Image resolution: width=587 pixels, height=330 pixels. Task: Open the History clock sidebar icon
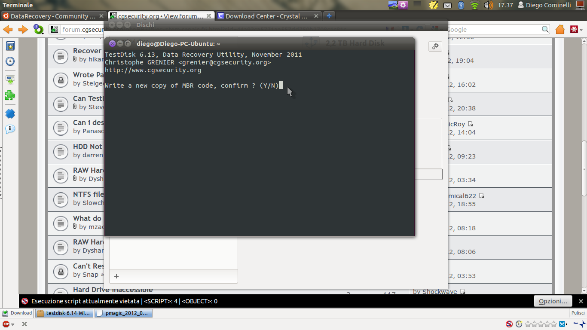pos(10,61)
